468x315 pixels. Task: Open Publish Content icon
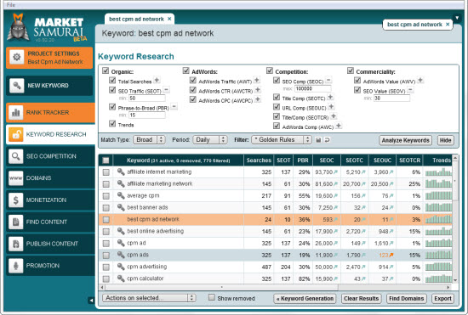[x=16, y=244]
